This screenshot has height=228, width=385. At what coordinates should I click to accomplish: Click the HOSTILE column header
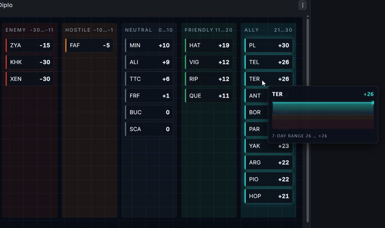pos(90,30)
